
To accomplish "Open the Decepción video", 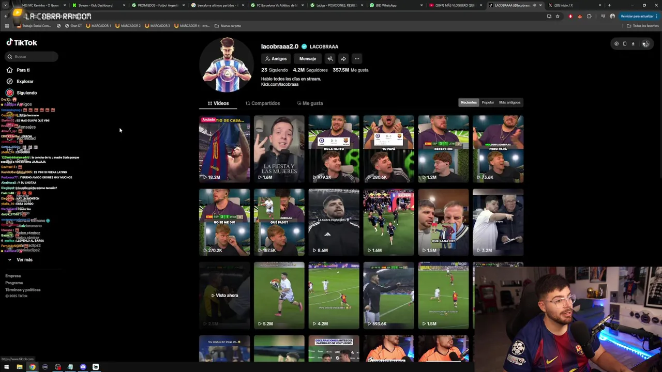I will [x=443, y=149].
